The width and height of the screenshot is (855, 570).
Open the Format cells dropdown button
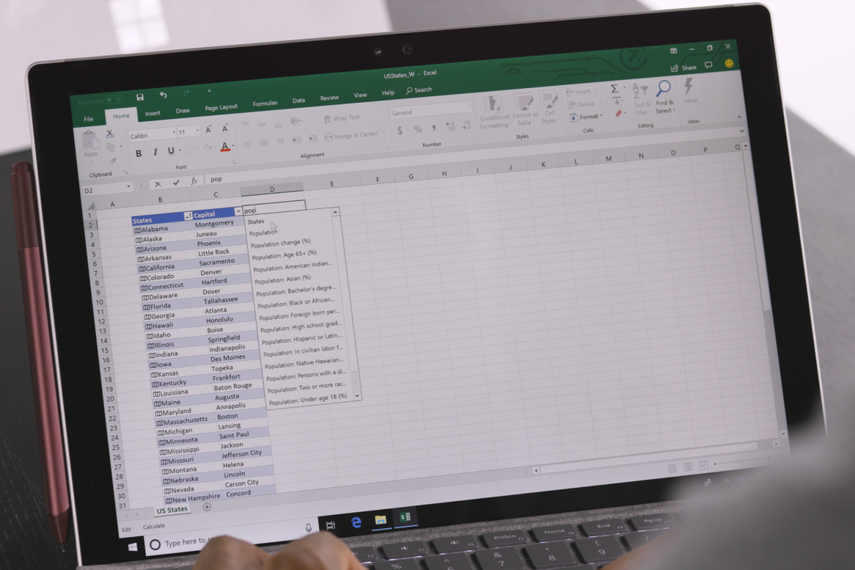(586, 117)
